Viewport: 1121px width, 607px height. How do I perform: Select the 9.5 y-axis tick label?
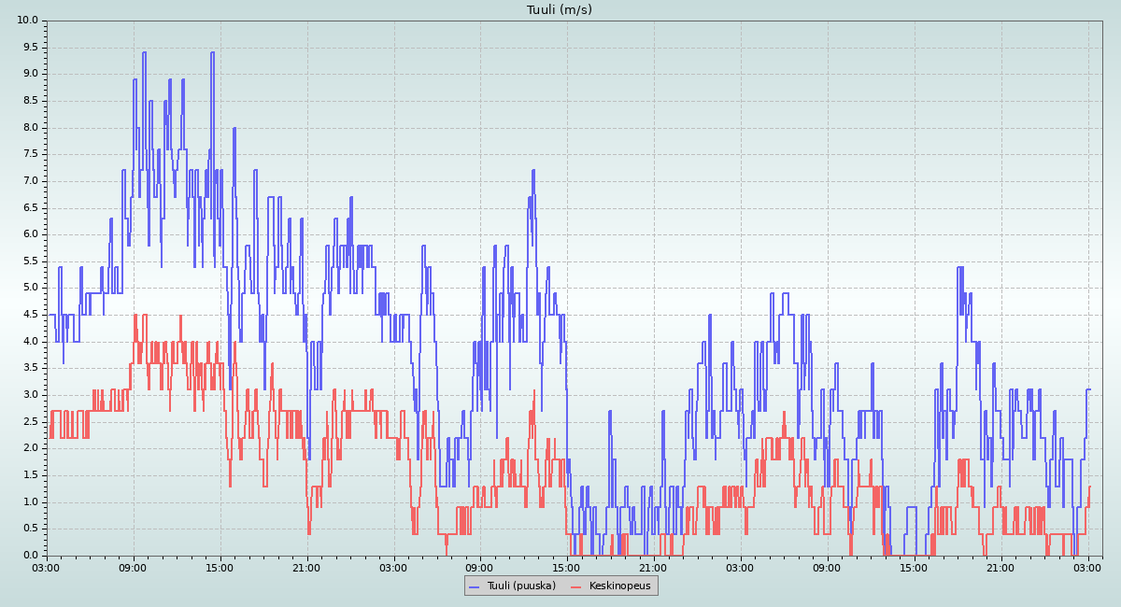[30, 48]
